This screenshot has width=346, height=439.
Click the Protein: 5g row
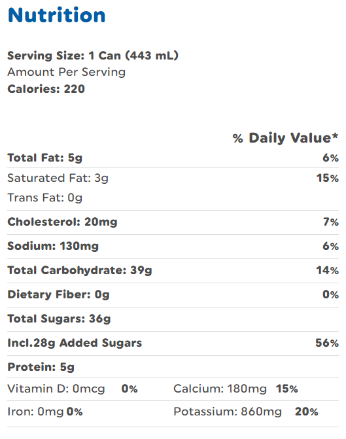[173, 367]
